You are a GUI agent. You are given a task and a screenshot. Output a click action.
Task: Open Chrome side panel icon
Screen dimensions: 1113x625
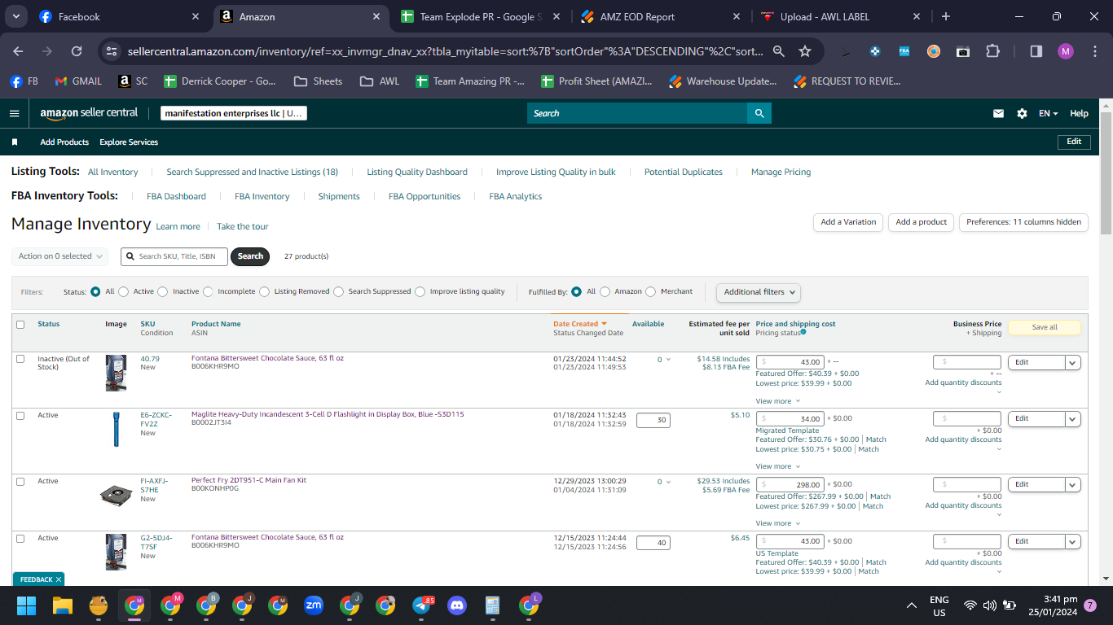(1036, 51)
